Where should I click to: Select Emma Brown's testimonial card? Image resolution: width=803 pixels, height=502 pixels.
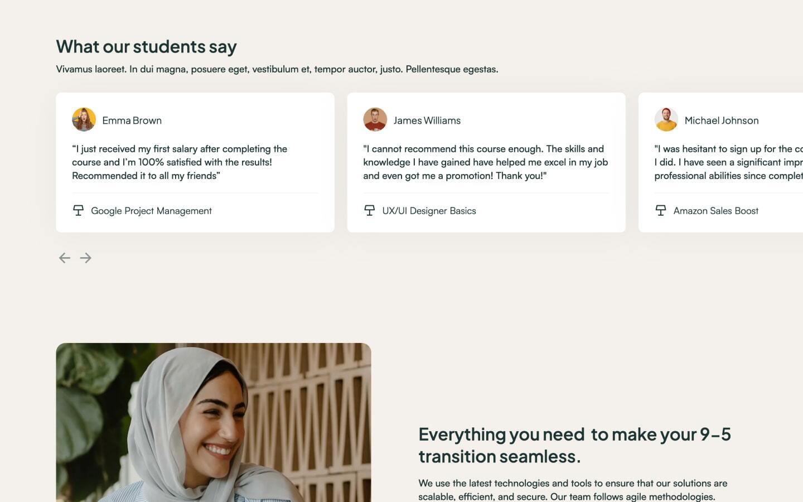(x=195, y=162)
